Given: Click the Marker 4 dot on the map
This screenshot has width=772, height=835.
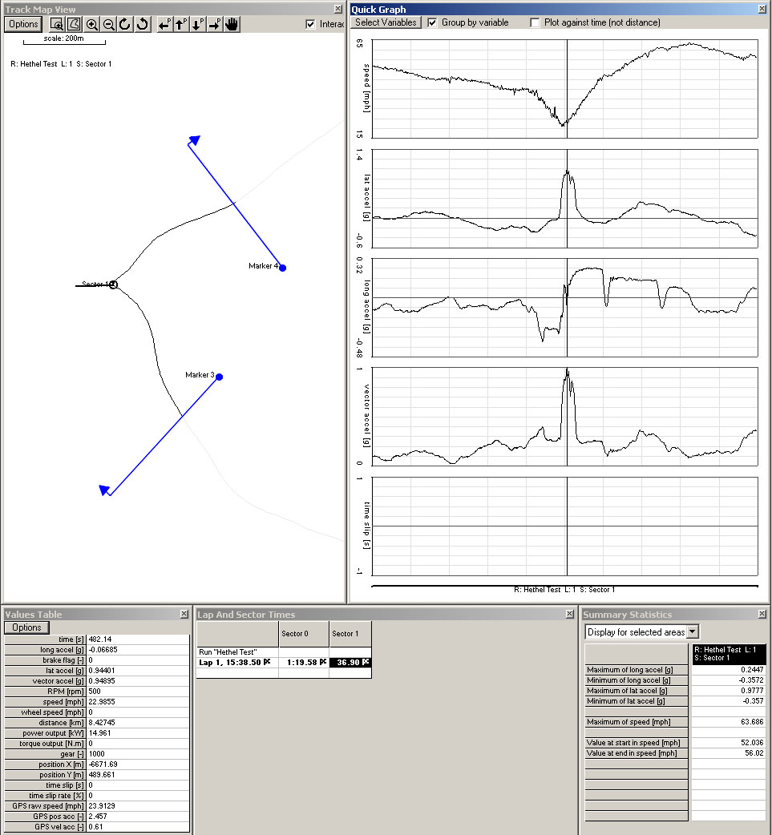Looking at the screenshot, I should 283,268.
